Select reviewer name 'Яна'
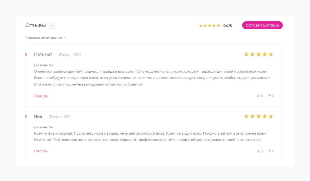 tap(38, 116)
